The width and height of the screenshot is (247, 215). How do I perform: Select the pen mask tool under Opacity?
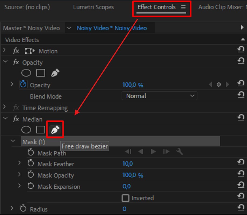pyautogui.click(x=55, y=73)
